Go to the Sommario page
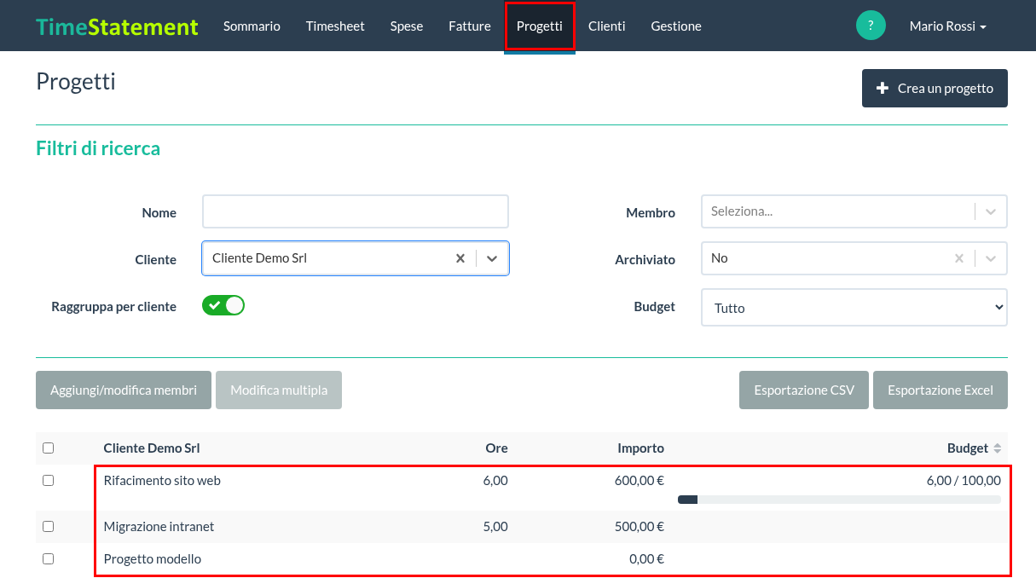This screenshot has width=1036, height=578. (252, 26)
